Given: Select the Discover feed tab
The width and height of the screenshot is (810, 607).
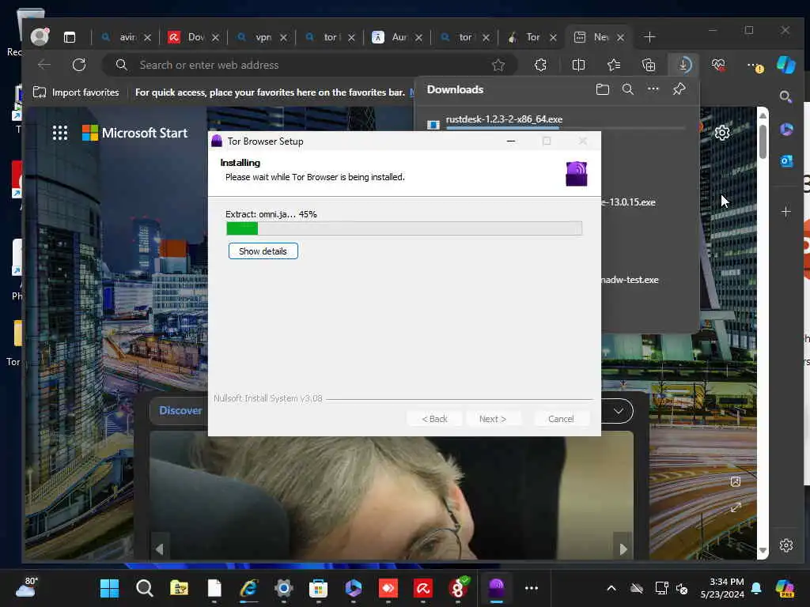Looking at the screenshot, I should point(180,410).
